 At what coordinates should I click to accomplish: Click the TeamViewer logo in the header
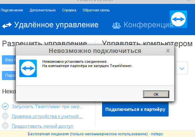(x=178, y=19)
